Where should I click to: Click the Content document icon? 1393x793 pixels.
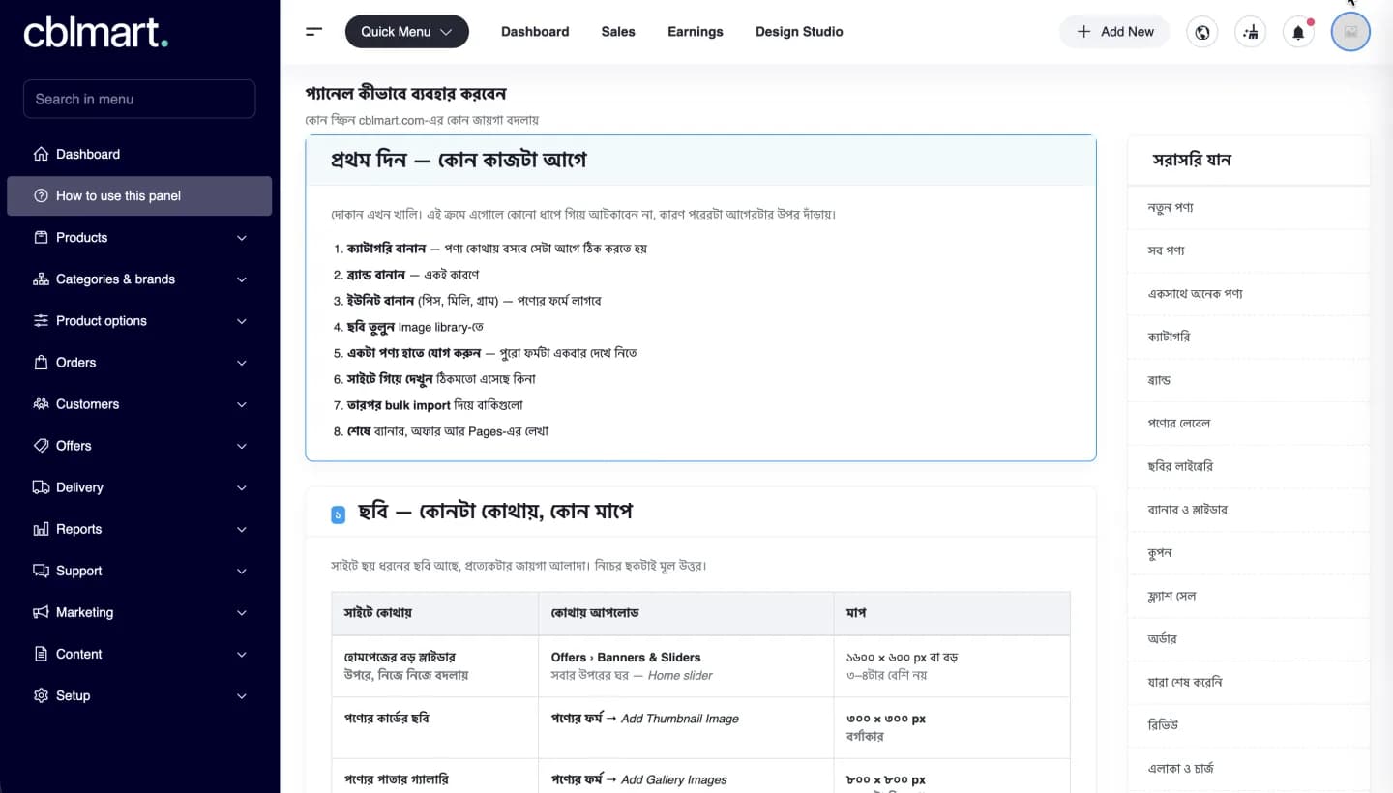[x=41, y=653]
